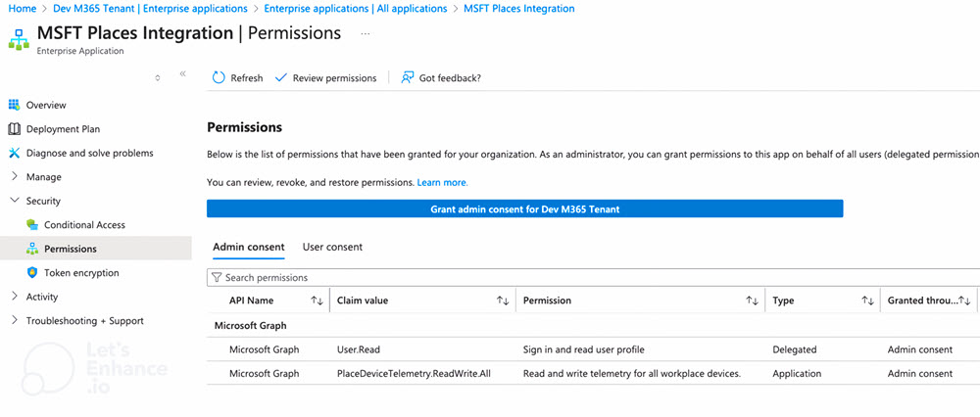
Task: Sort by the Type column arrows
Action: (867, 301)
